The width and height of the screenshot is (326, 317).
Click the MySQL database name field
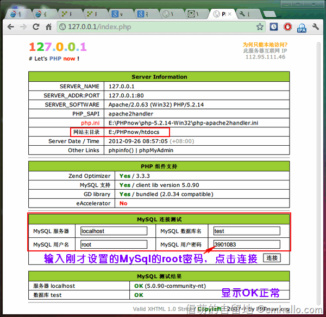[246, 231]
